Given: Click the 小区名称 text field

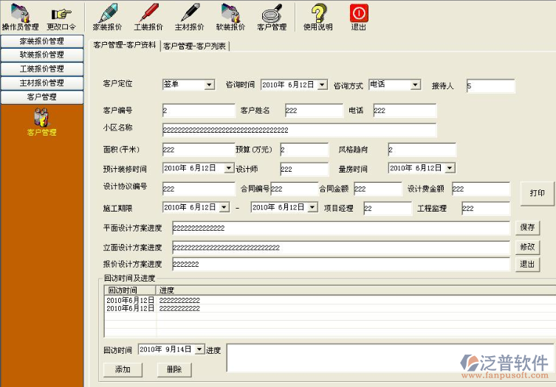Looking at the screenshot, I should click(x=299, y=130).
